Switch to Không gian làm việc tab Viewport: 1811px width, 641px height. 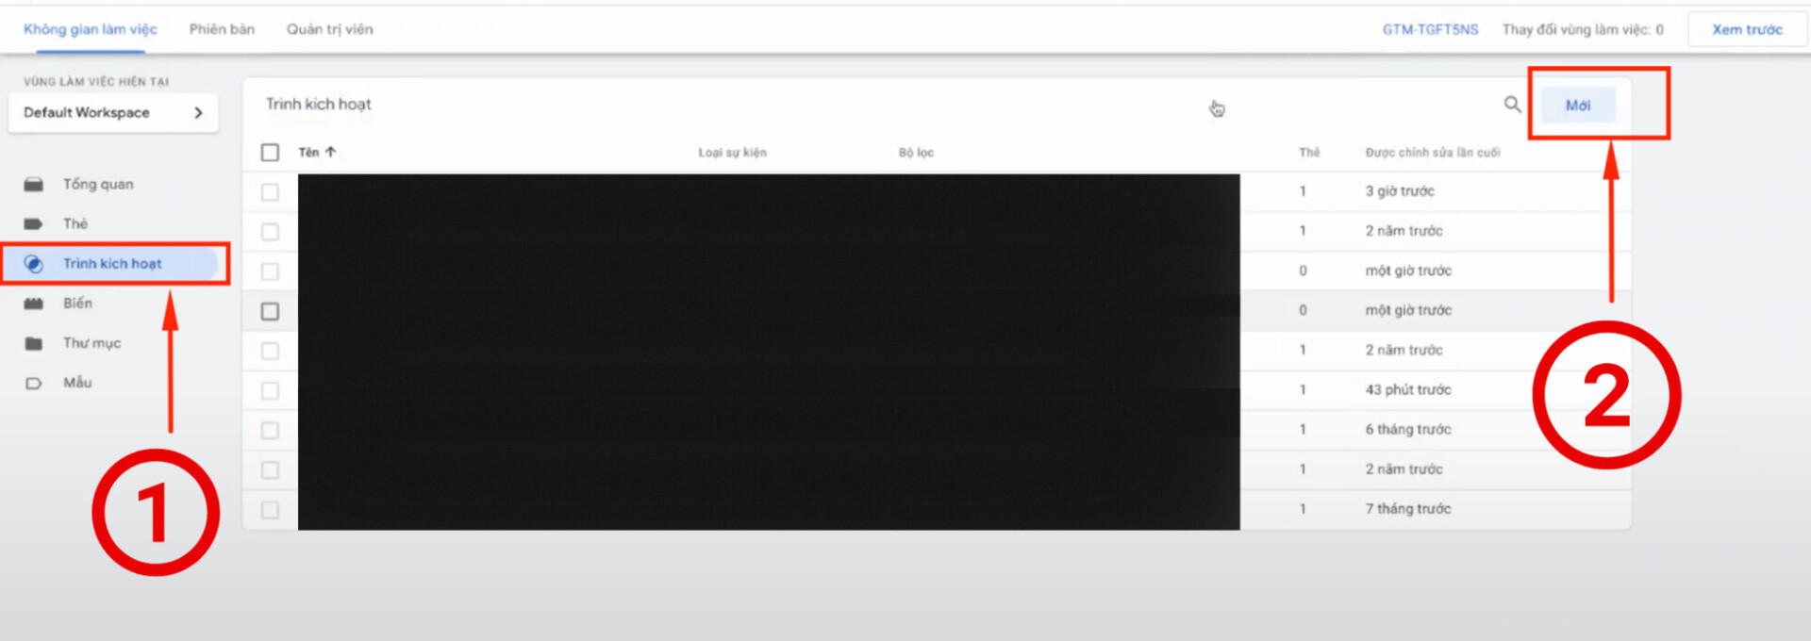[91, 29]
